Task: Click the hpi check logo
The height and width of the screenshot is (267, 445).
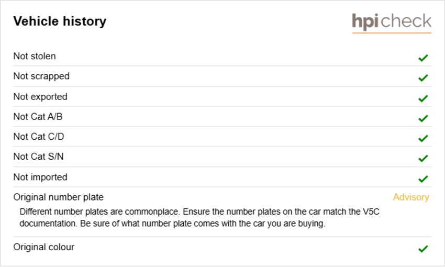Action: 392,23
